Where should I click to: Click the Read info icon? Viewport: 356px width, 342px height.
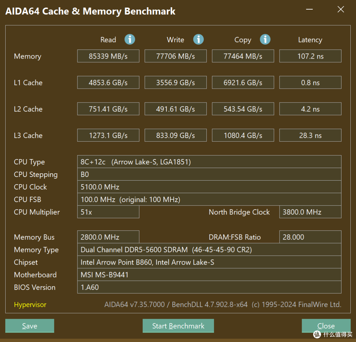[x=130, y=40]
